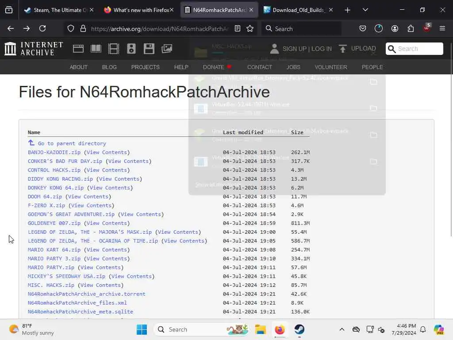Screen dimensions: 453x340
Task: Click the Internet Archive search field
Action: (x=414, y=49)
